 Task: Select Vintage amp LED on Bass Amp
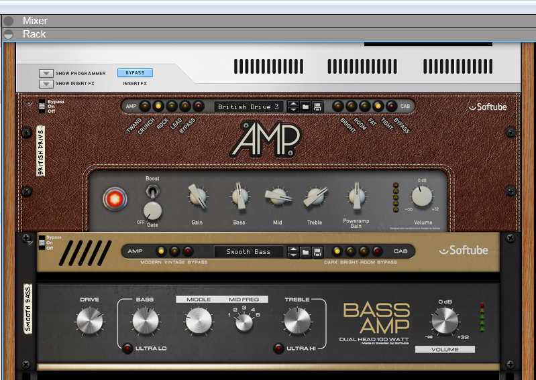coord(174,251)
